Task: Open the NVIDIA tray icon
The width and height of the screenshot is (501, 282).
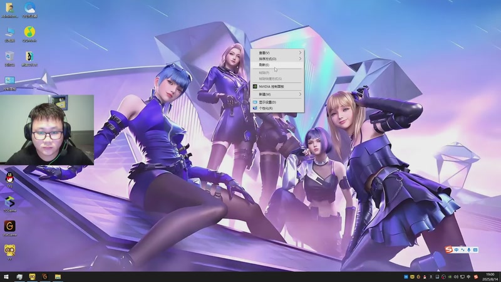Action: tap(450, 277)
